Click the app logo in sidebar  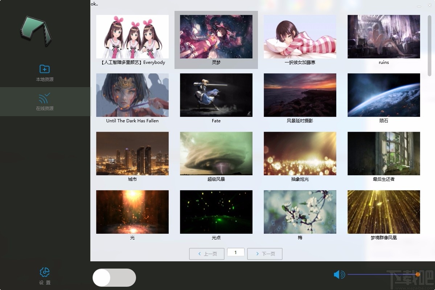[36, 31]
